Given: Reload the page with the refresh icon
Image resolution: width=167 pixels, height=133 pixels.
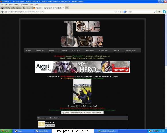Looking at the screenshot, I should [x=120, y=12].
